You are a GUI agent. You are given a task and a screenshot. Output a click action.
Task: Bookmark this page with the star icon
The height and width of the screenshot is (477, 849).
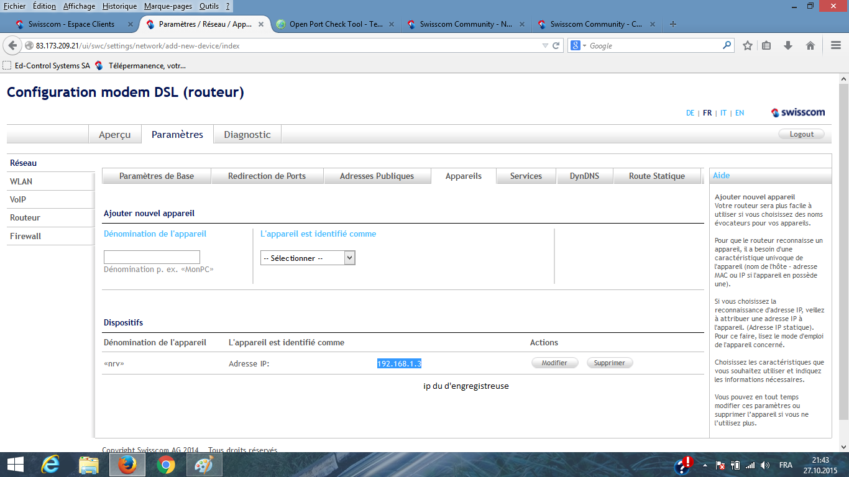click(748, 45)
